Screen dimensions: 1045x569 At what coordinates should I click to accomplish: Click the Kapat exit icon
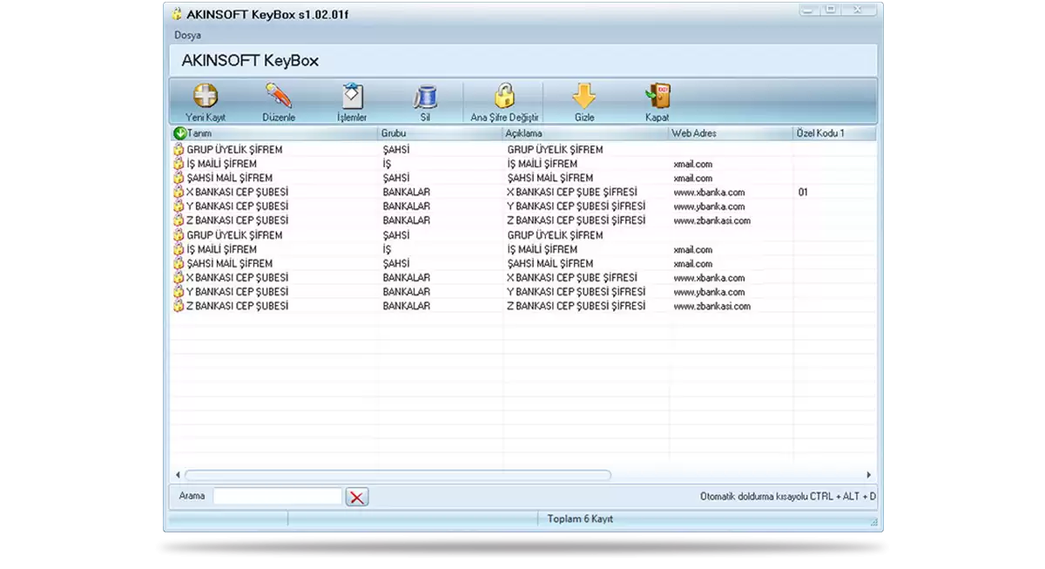click(657, 96)
